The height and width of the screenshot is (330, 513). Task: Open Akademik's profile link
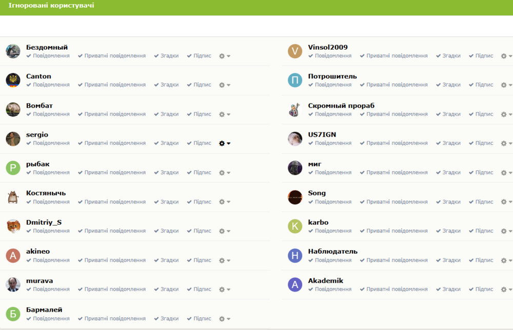[325, 281]
